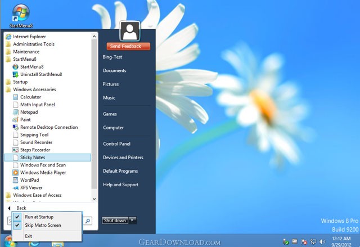The height and width of the screenshot is (247, 360).
Task: Click the Calculator icon
Action: click(16, 97)
